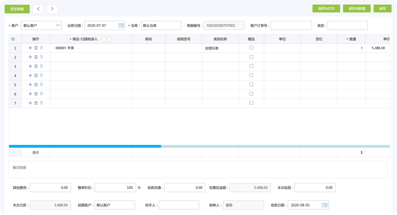Click the list icon in row 3
The width and height of the screenshot is (397, 215).
(x=42, y=66)
